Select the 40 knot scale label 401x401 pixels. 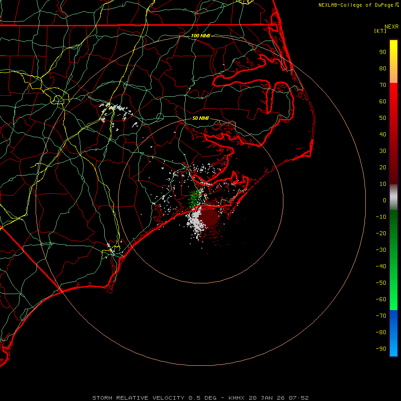(x=383, y=134)
